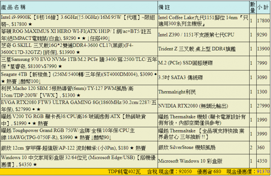The image size is (271, 176).
Task: Select the EVGA RTX2080 FTW3 product cell
Action: point(79,106)
